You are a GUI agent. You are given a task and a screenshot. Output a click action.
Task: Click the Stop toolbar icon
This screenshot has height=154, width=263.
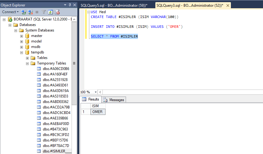click(37, 12)
